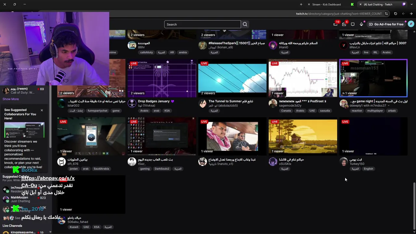Click the English tag under Turkey150
Screen dimensions: 416x234
[369, 169]
